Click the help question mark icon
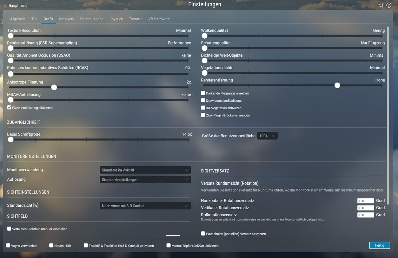 click(x=389, y=5)
